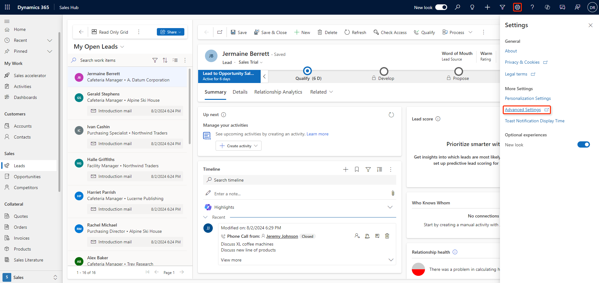This screenshot has height=283, width=599.
Task: Expand the Process dropdown
Action: point(471,32)
